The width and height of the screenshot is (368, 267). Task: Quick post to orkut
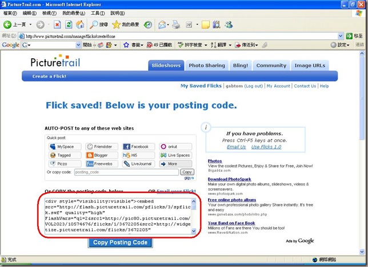tap(175, 147)
